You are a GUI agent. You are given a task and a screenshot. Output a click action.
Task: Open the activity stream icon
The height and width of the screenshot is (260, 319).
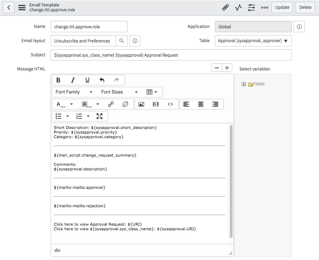pyautogui.click(x=238, y=7)
